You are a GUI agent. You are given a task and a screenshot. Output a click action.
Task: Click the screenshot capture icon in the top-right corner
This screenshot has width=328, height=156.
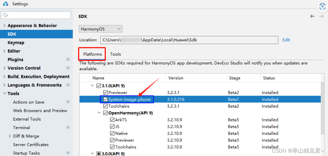(322, 7)
